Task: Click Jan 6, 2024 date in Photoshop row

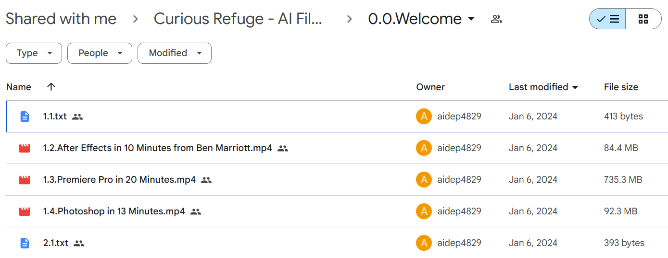Action: point(533,211)
